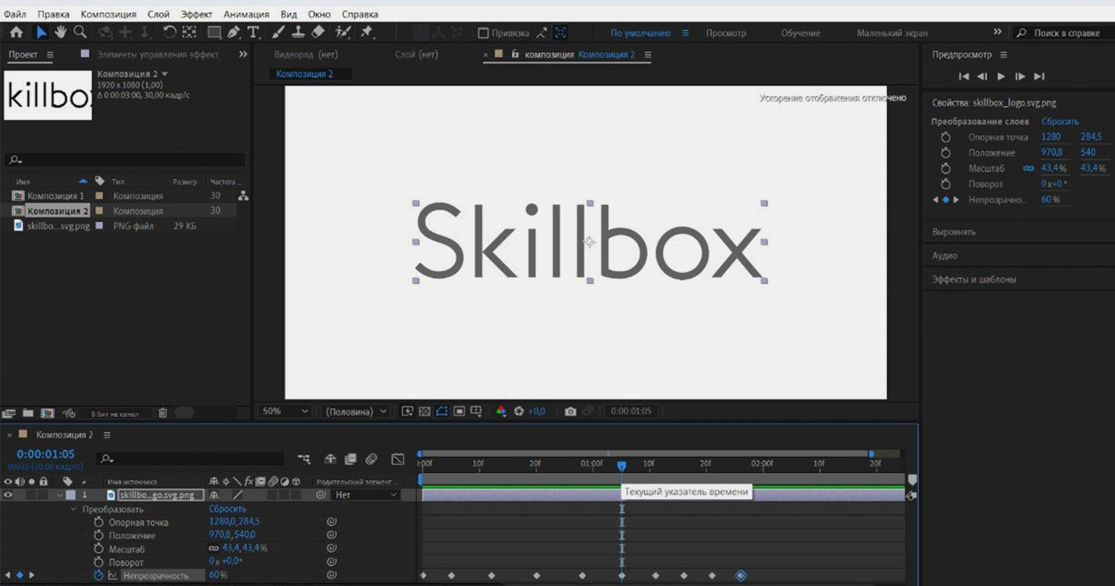Click Сбросить in the Properties panel
Image resolution: width=1115 pixels, height=586 pixels.
coord(1060,122)
